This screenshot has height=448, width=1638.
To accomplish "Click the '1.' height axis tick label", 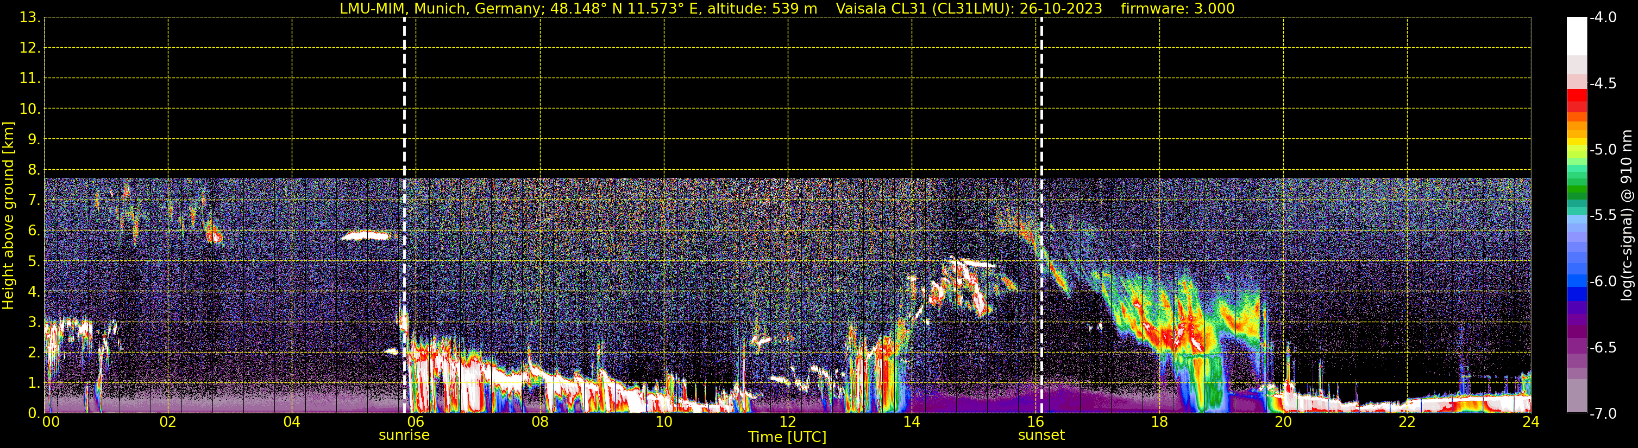I will 34,383.
